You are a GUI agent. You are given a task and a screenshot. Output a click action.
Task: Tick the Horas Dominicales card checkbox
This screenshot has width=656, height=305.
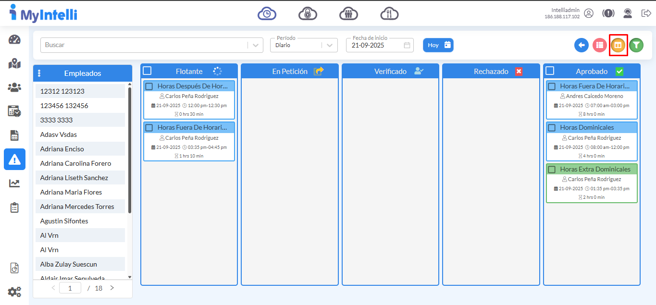(x=552, y=128)
